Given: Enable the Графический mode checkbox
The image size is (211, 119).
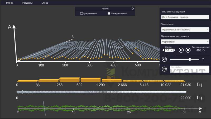Looking at the screenshot, I should click(x=81, y=13).
